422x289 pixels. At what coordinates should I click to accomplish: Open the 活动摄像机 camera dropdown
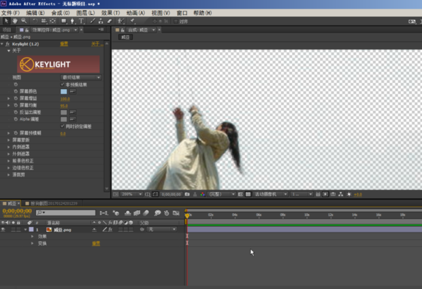coord(270,194)
